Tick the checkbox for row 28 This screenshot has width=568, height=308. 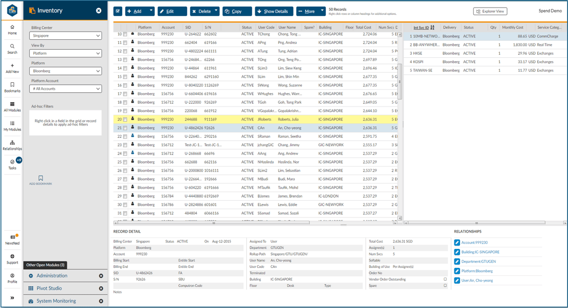pos(125,187)
